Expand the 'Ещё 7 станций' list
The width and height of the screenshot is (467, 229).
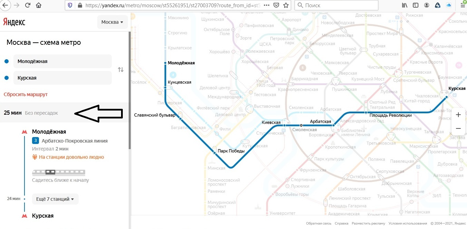[55, 199]
